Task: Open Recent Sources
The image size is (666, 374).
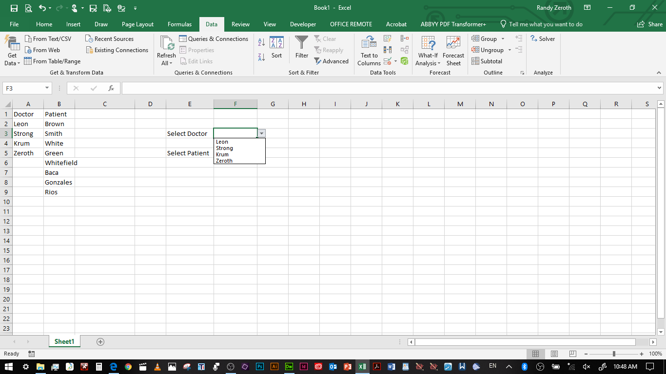Action: coord(109,39)
